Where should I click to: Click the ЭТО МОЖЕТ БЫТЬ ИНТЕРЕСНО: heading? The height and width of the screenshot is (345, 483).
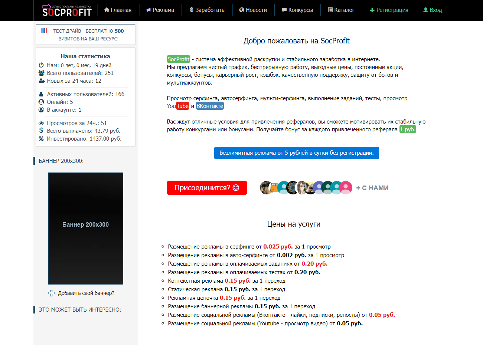pyautogui.click(x=80, y=310)
